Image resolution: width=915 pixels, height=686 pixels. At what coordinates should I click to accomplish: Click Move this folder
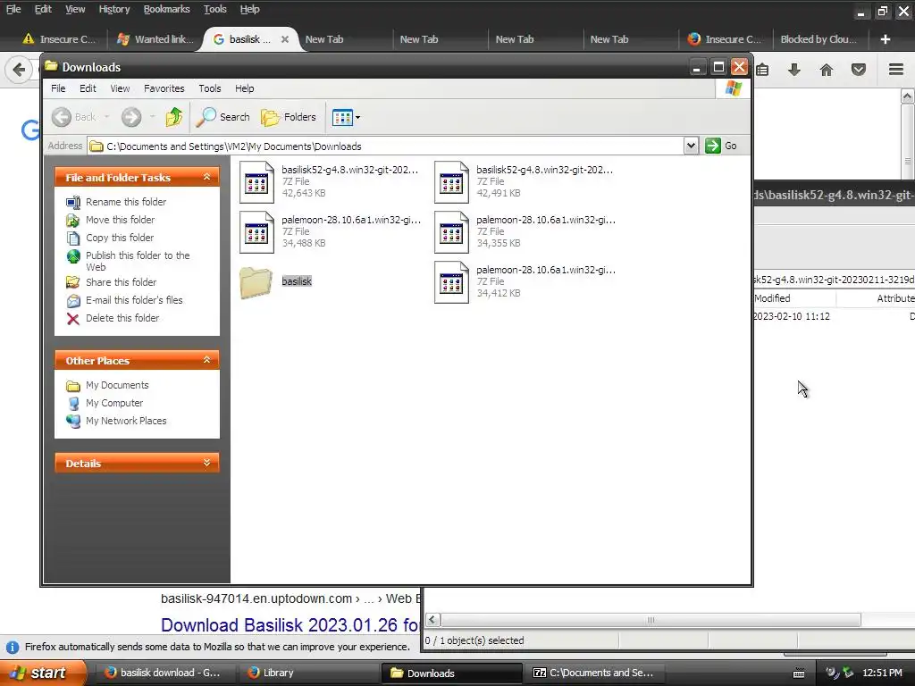click(120, 220)
